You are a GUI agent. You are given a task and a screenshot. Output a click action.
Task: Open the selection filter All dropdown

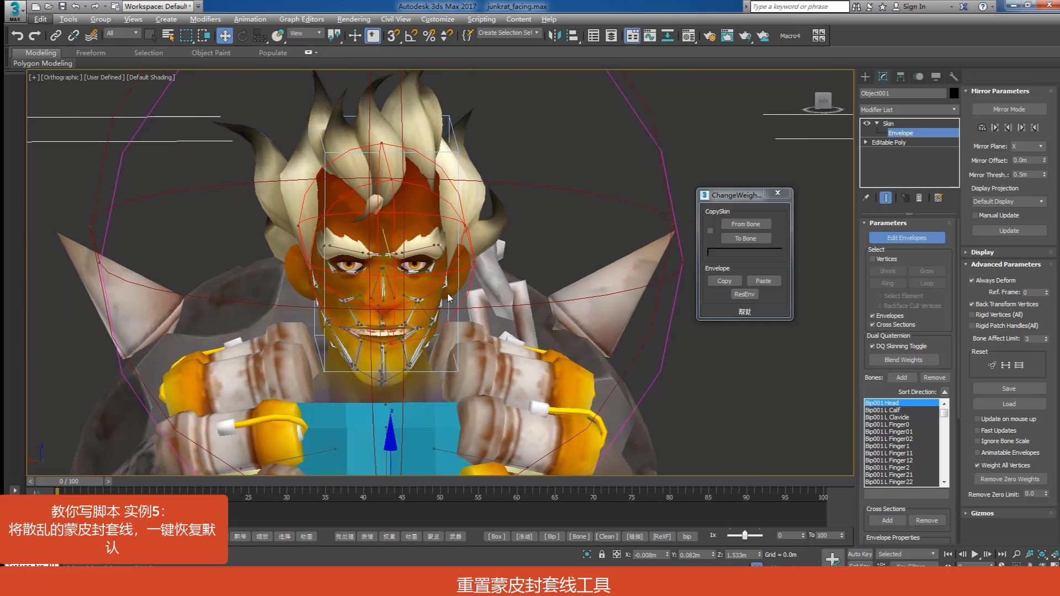[122, 33]
